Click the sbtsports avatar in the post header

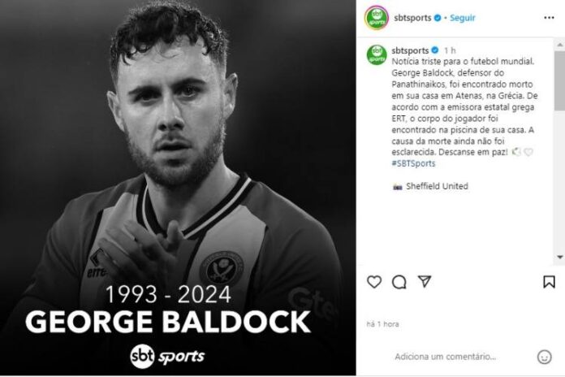376,18
